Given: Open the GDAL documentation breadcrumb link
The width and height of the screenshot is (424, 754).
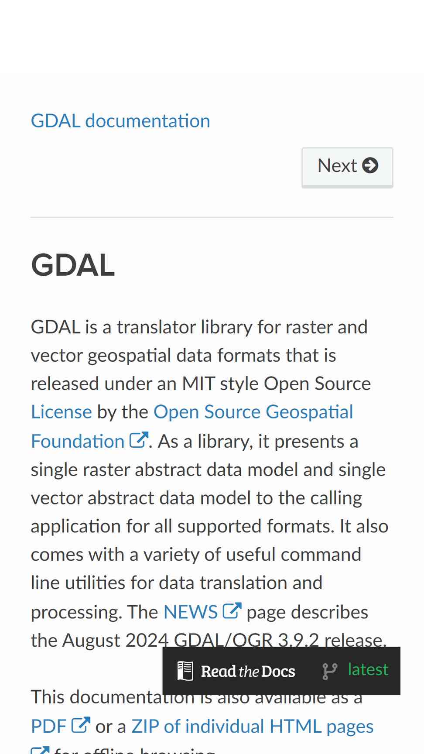Looking at the screenshot, I should (120, 121).
